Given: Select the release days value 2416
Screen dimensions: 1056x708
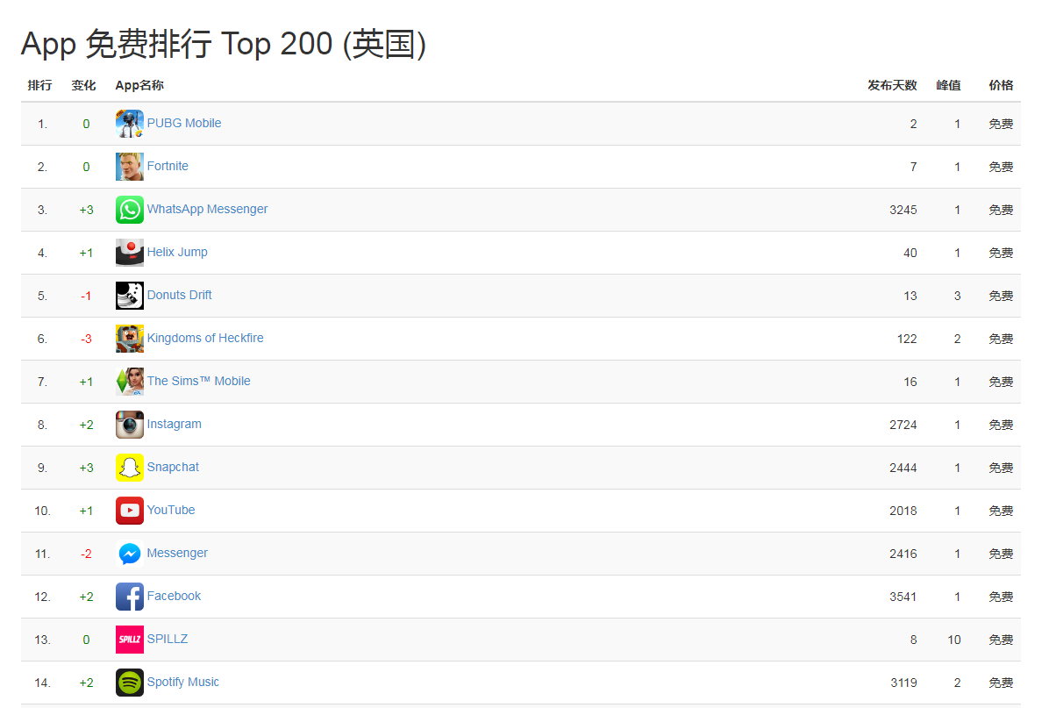Looking at the screenshot, I should coord(903,554).
